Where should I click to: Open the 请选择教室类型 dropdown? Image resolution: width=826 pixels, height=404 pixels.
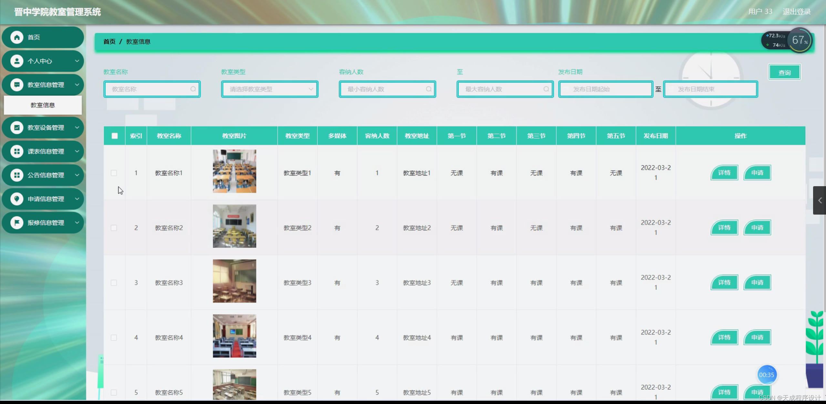tap(269, 89)
